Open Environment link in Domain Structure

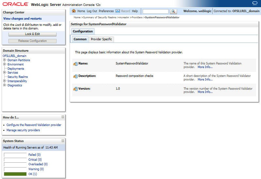16,64
